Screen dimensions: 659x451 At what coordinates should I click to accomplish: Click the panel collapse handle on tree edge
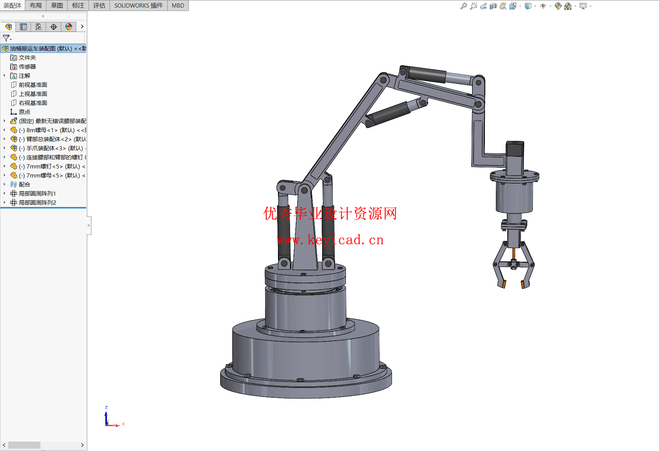pos(89,225)
